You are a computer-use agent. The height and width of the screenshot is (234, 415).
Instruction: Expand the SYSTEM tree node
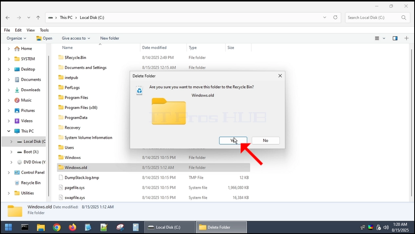(9, 59)
